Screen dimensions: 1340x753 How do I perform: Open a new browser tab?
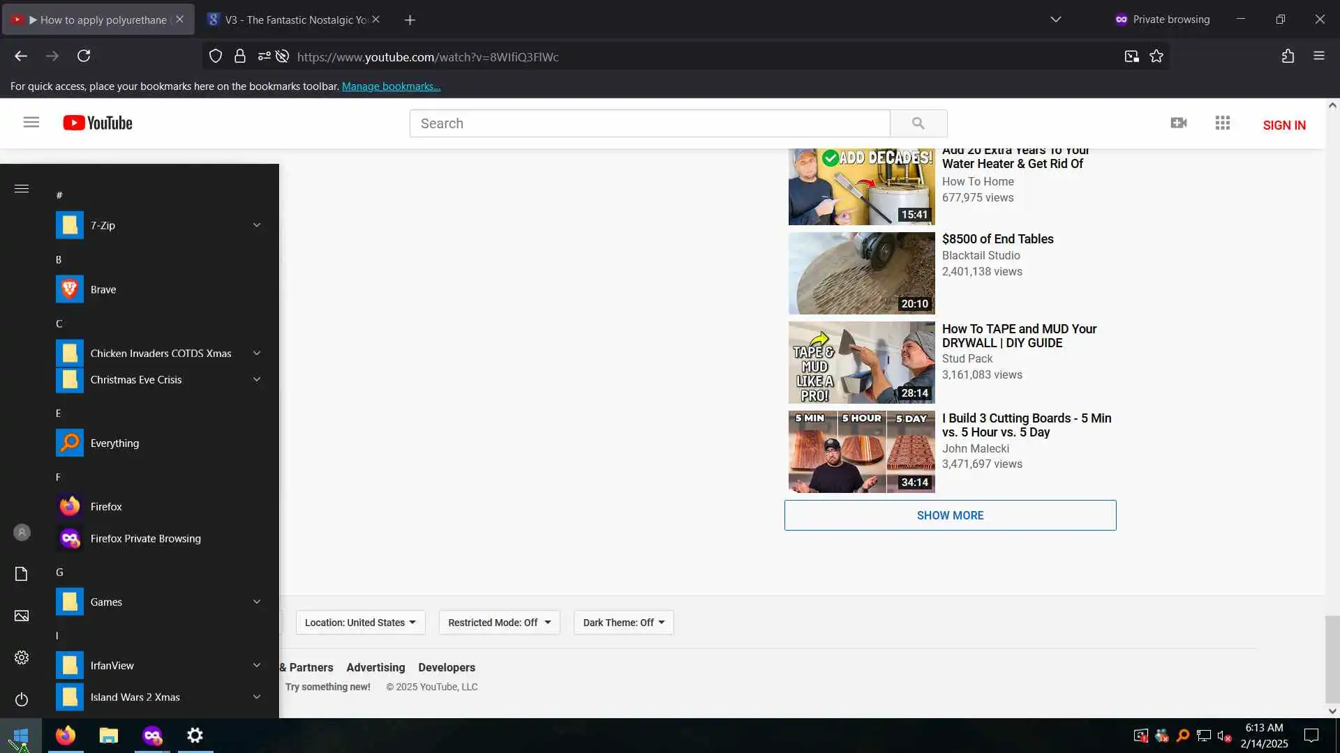(410, 20)
